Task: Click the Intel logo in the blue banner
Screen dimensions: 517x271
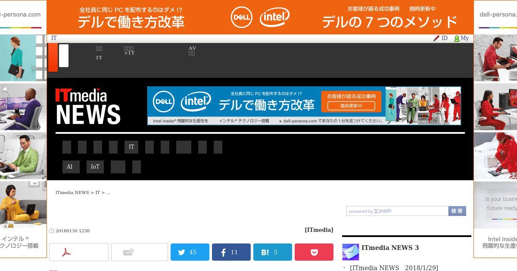Action: (x=196, y=102)
